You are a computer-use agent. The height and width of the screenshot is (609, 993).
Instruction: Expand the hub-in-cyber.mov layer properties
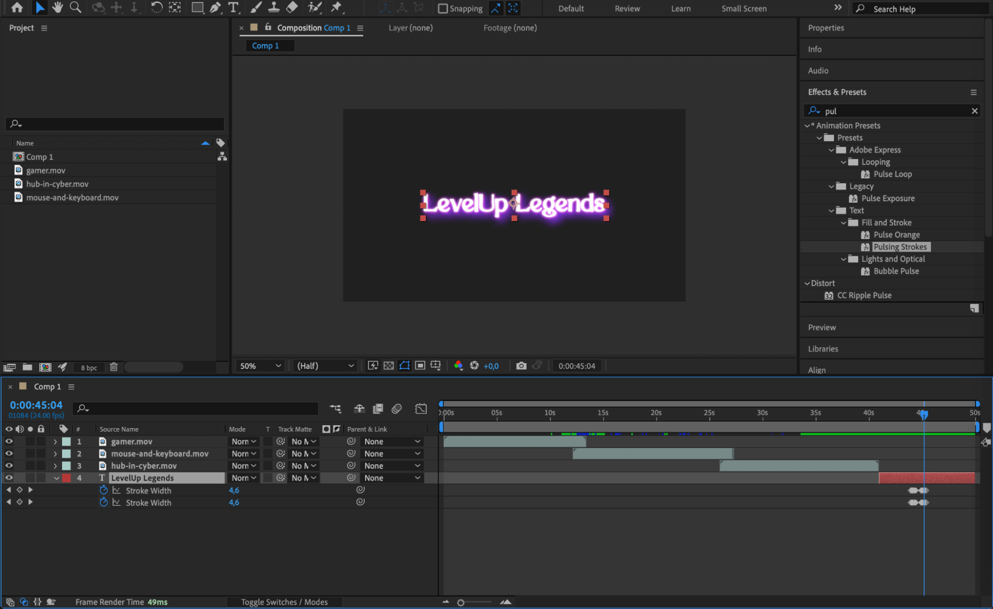[55, 466]
